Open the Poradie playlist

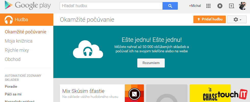[11, 86]
